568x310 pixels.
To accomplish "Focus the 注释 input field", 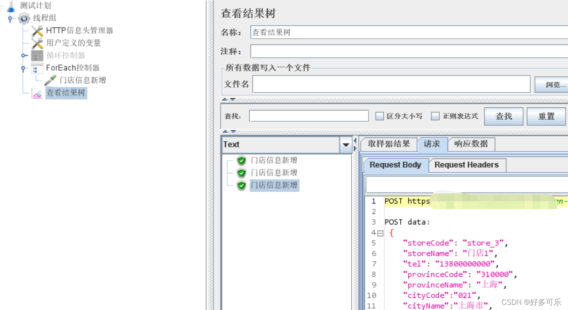I will 409,52.
